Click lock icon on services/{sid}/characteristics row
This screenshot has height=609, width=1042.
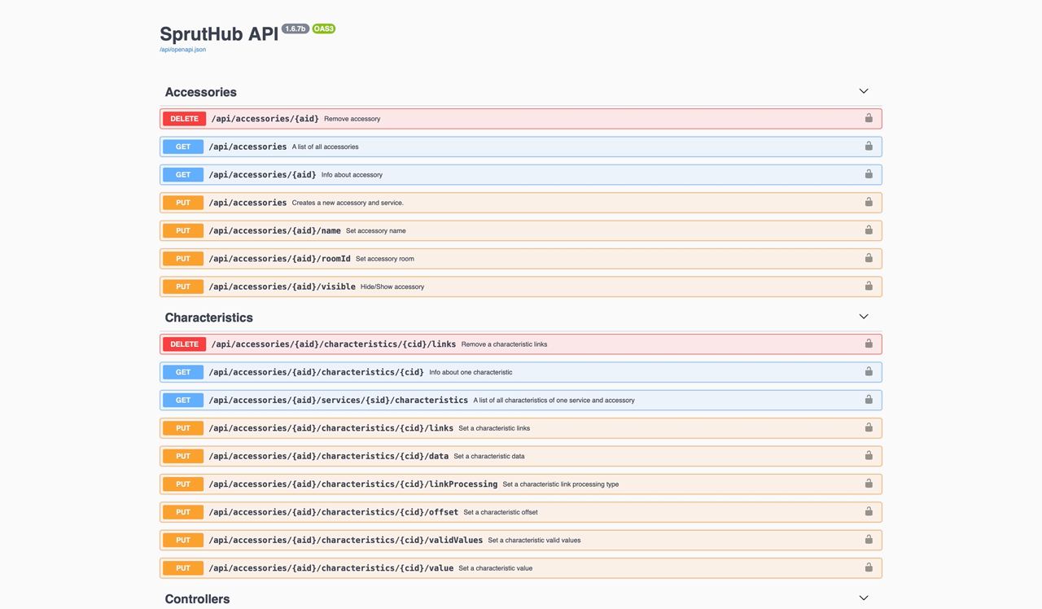(869, 400)
